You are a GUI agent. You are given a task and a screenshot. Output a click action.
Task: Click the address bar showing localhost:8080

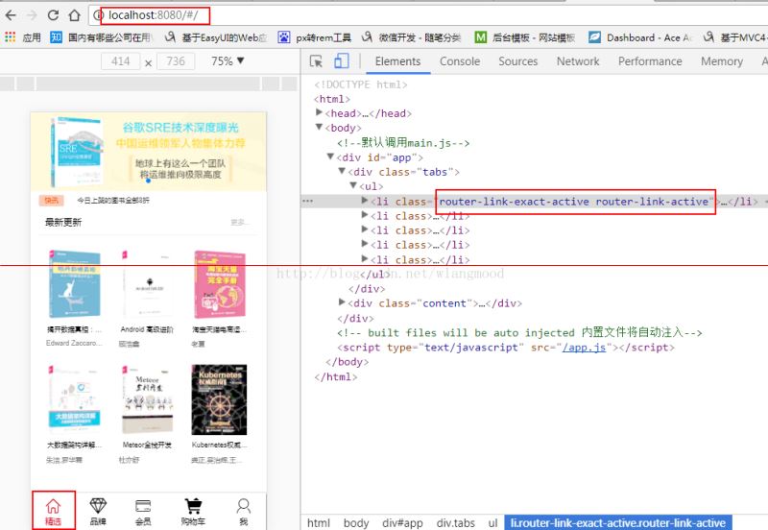point(426,15)
